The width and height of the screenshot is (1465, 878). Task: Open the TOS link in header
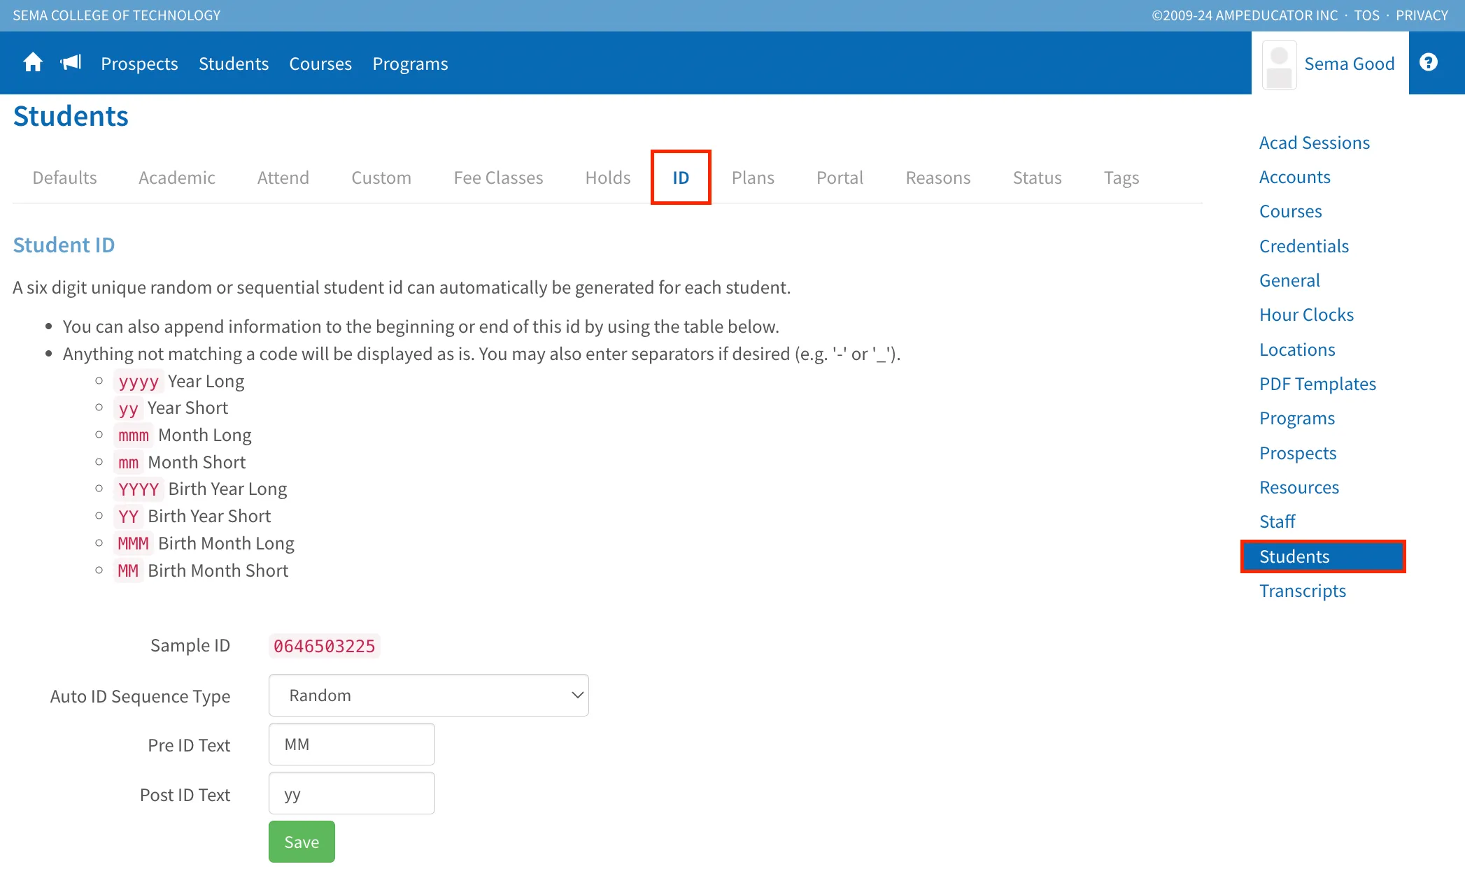click(x=1366, y=15)
